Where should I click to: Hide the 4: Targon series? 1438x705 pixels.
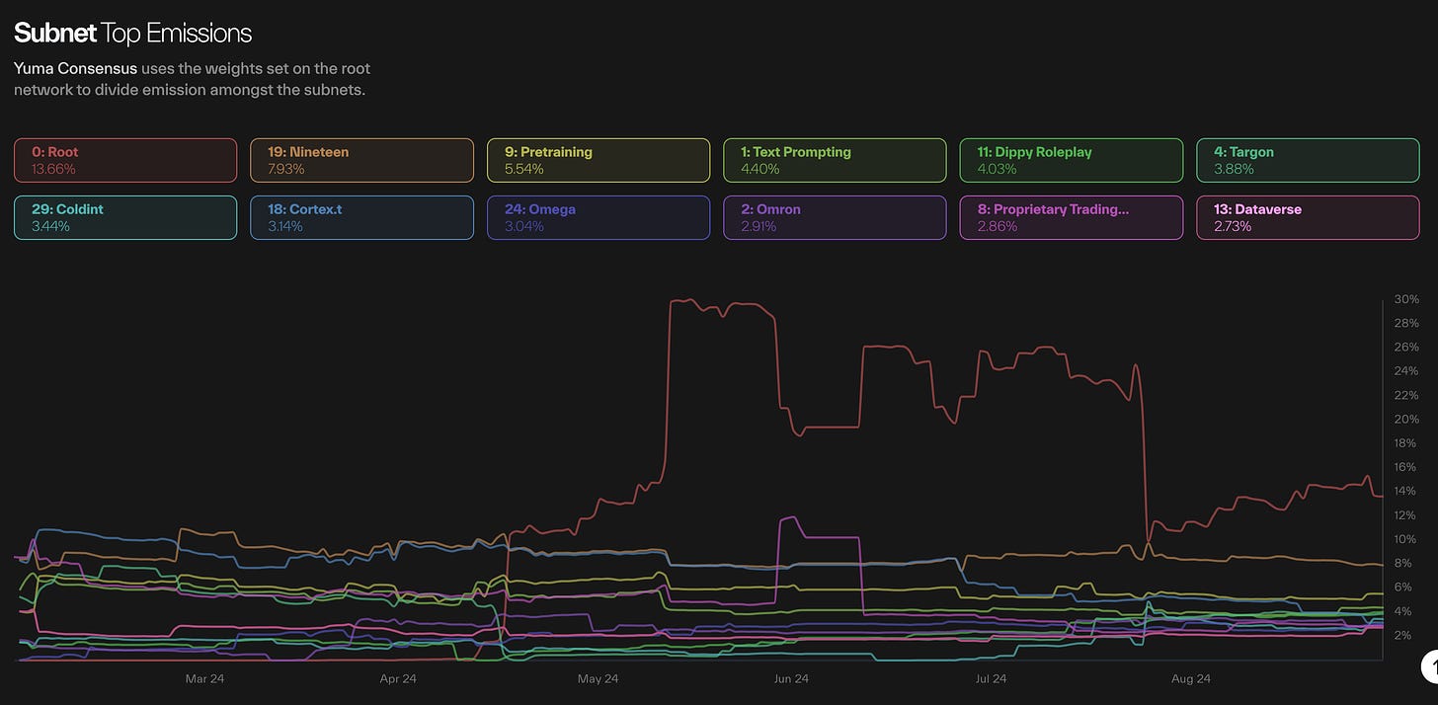click(x=1308, y=160)
